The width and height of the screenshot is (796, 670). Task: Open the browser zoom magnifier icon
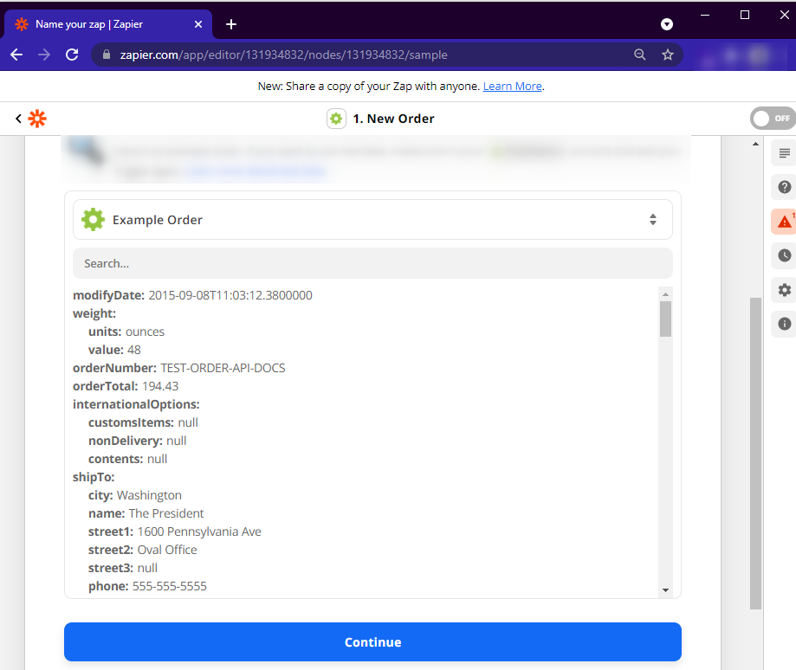point(639,55)
